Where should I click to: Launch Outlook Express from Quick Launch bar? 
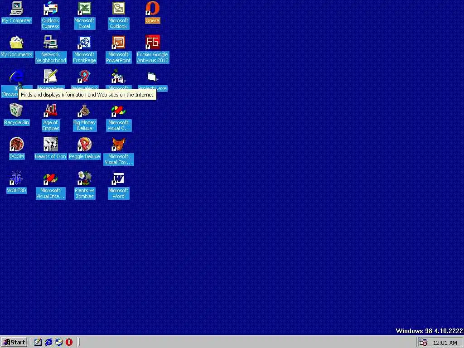[x=58, y=343]
